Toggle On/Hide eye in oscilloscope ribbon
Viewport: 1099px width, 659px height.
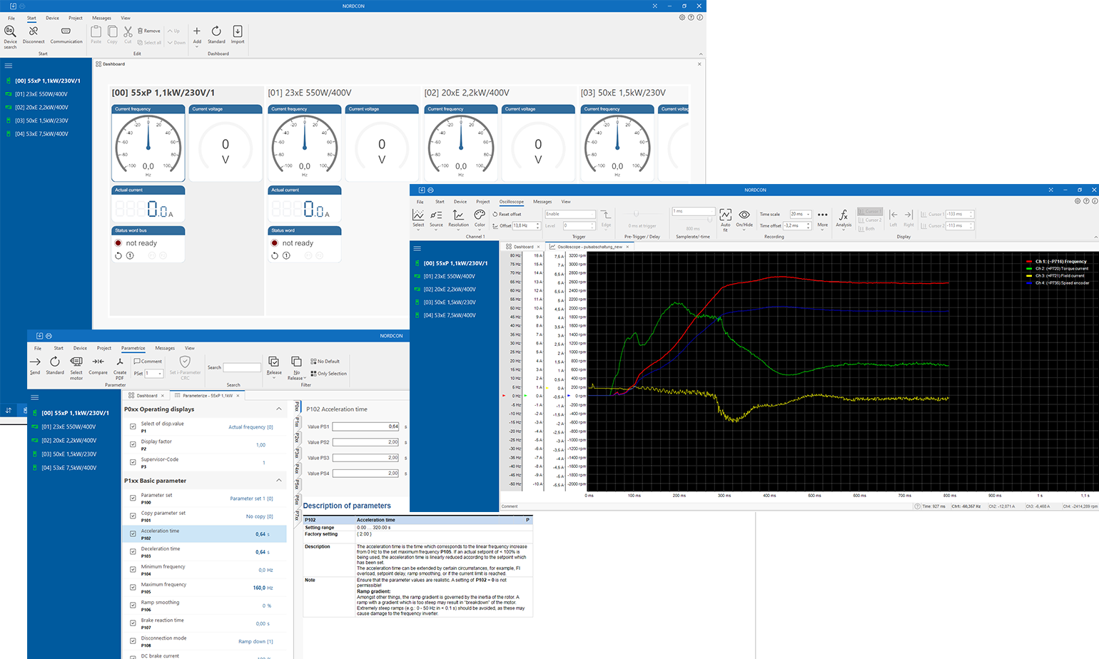point(744,215)
